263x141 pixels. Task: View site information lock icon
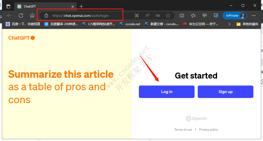pyautogui.click(x=46, y=16)
